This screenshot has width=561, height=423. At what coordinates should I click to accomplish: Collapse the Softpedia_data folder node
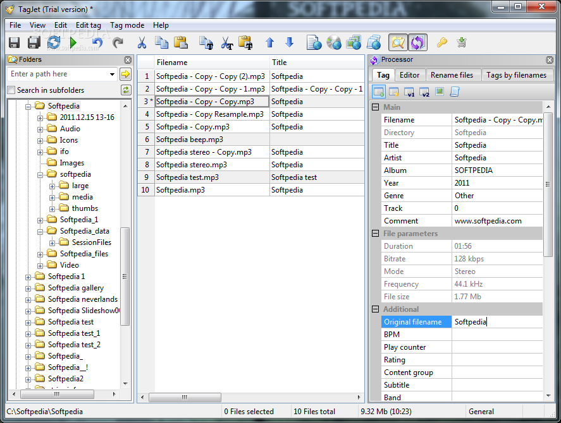(40, 232)
